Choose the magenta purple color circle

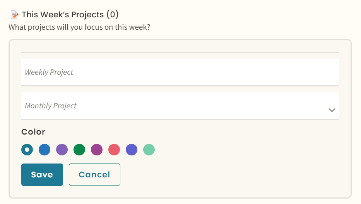coord(97,150)
